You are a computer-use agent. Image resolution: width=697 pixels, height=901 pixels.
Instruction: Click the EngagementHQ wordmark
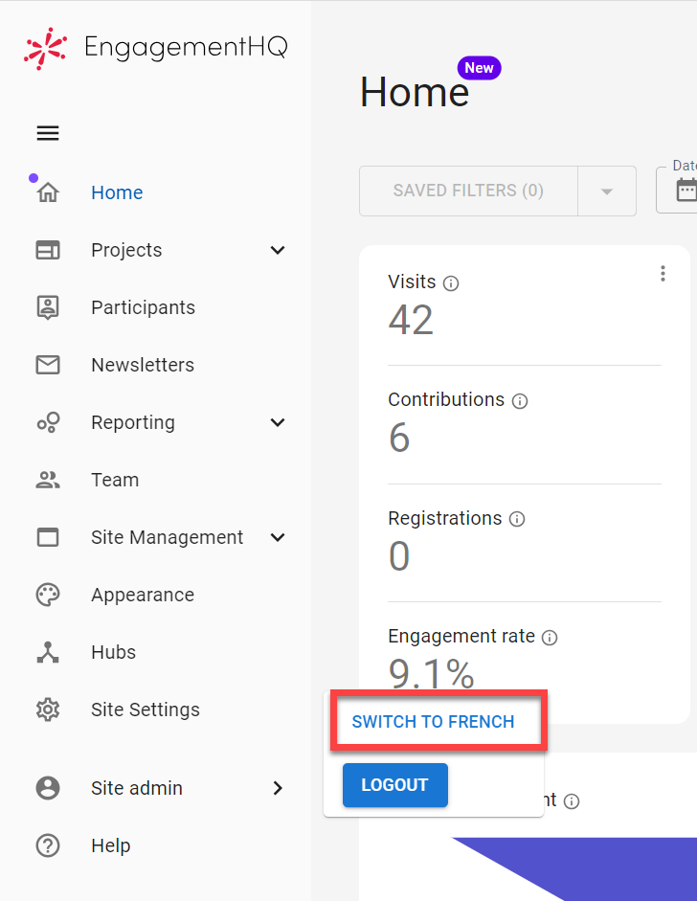(x=186, y=47)
